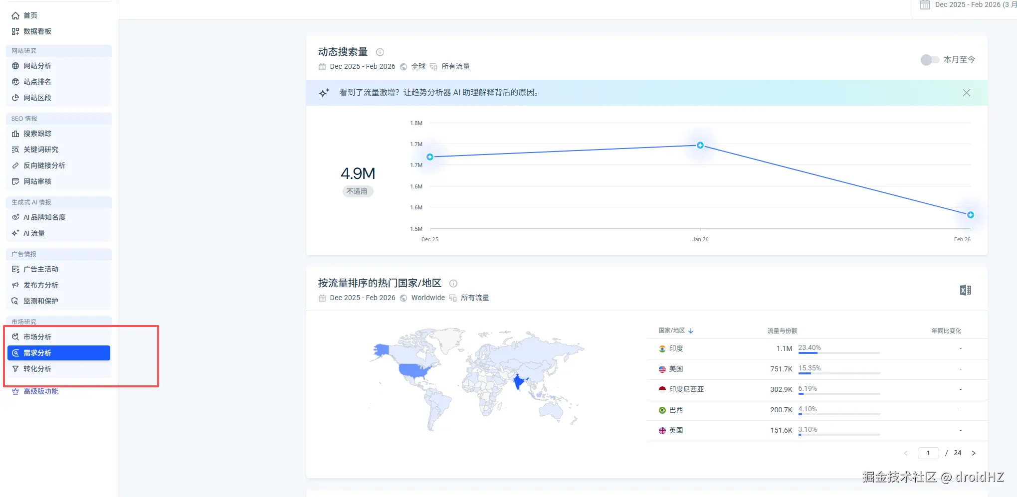Click the 巴西 country row name

point(676,410)
